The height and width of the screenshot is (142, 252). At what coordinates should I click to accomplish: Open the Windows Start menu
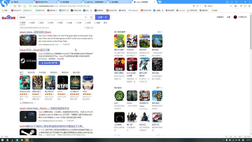(2, 140)
